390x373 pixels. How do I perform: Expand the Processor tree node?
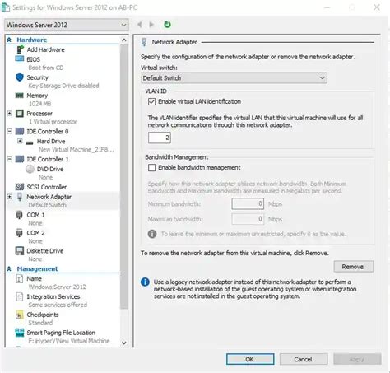[x=10, y=113]
